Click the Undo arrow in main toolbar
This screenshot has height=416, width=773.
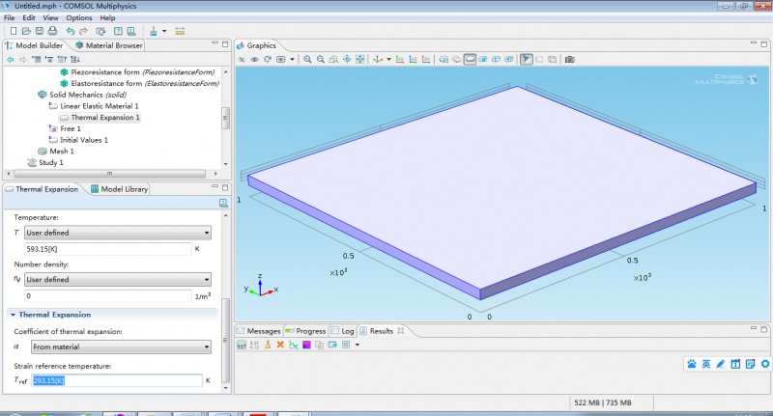point(71,31)
